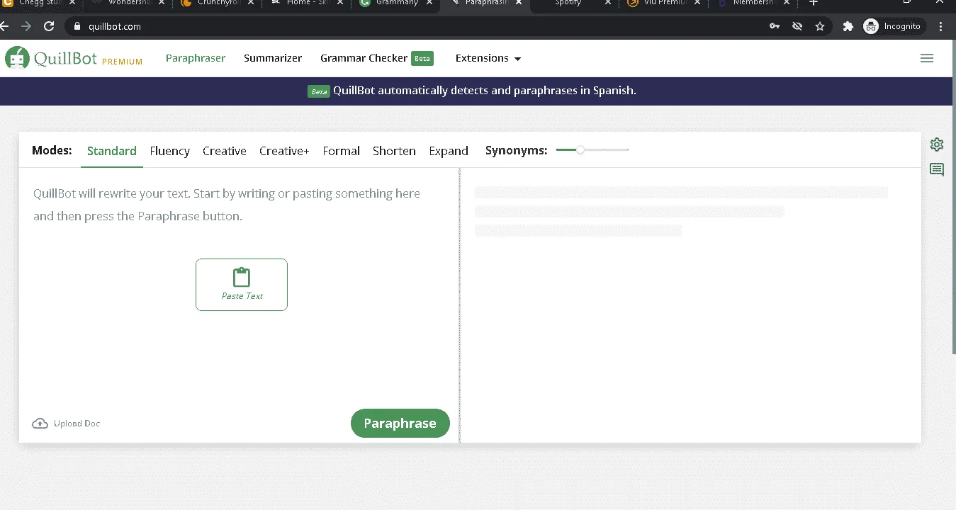956x510 pixels.
Task: Open the saved passwords key icon
Action: [x=775, y=26]
